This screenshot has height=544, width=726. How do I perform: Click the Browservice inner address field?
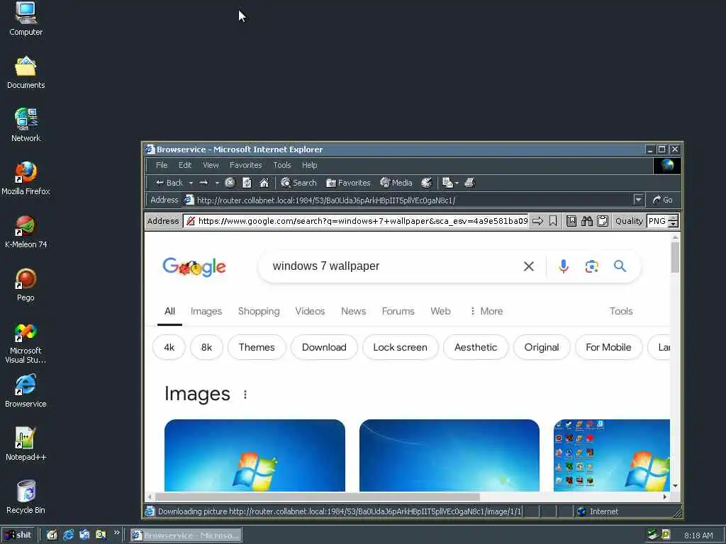point(362,221)
